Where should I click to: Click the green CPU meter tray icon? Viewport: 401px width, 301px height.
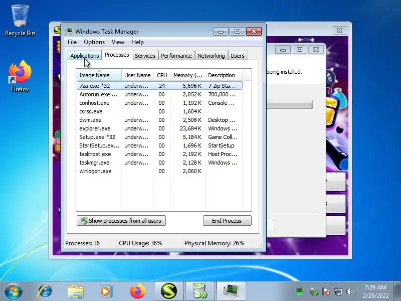click(299, 291)
